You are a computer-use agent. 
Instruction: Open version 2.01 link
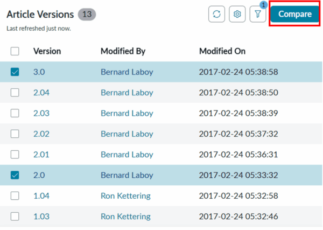pyautogui.click(x=41, y=155)
